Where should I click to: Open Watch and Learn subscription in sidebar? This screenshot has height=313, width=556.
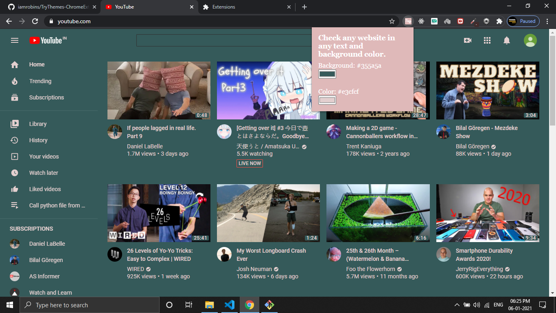[x=49, y=293]
